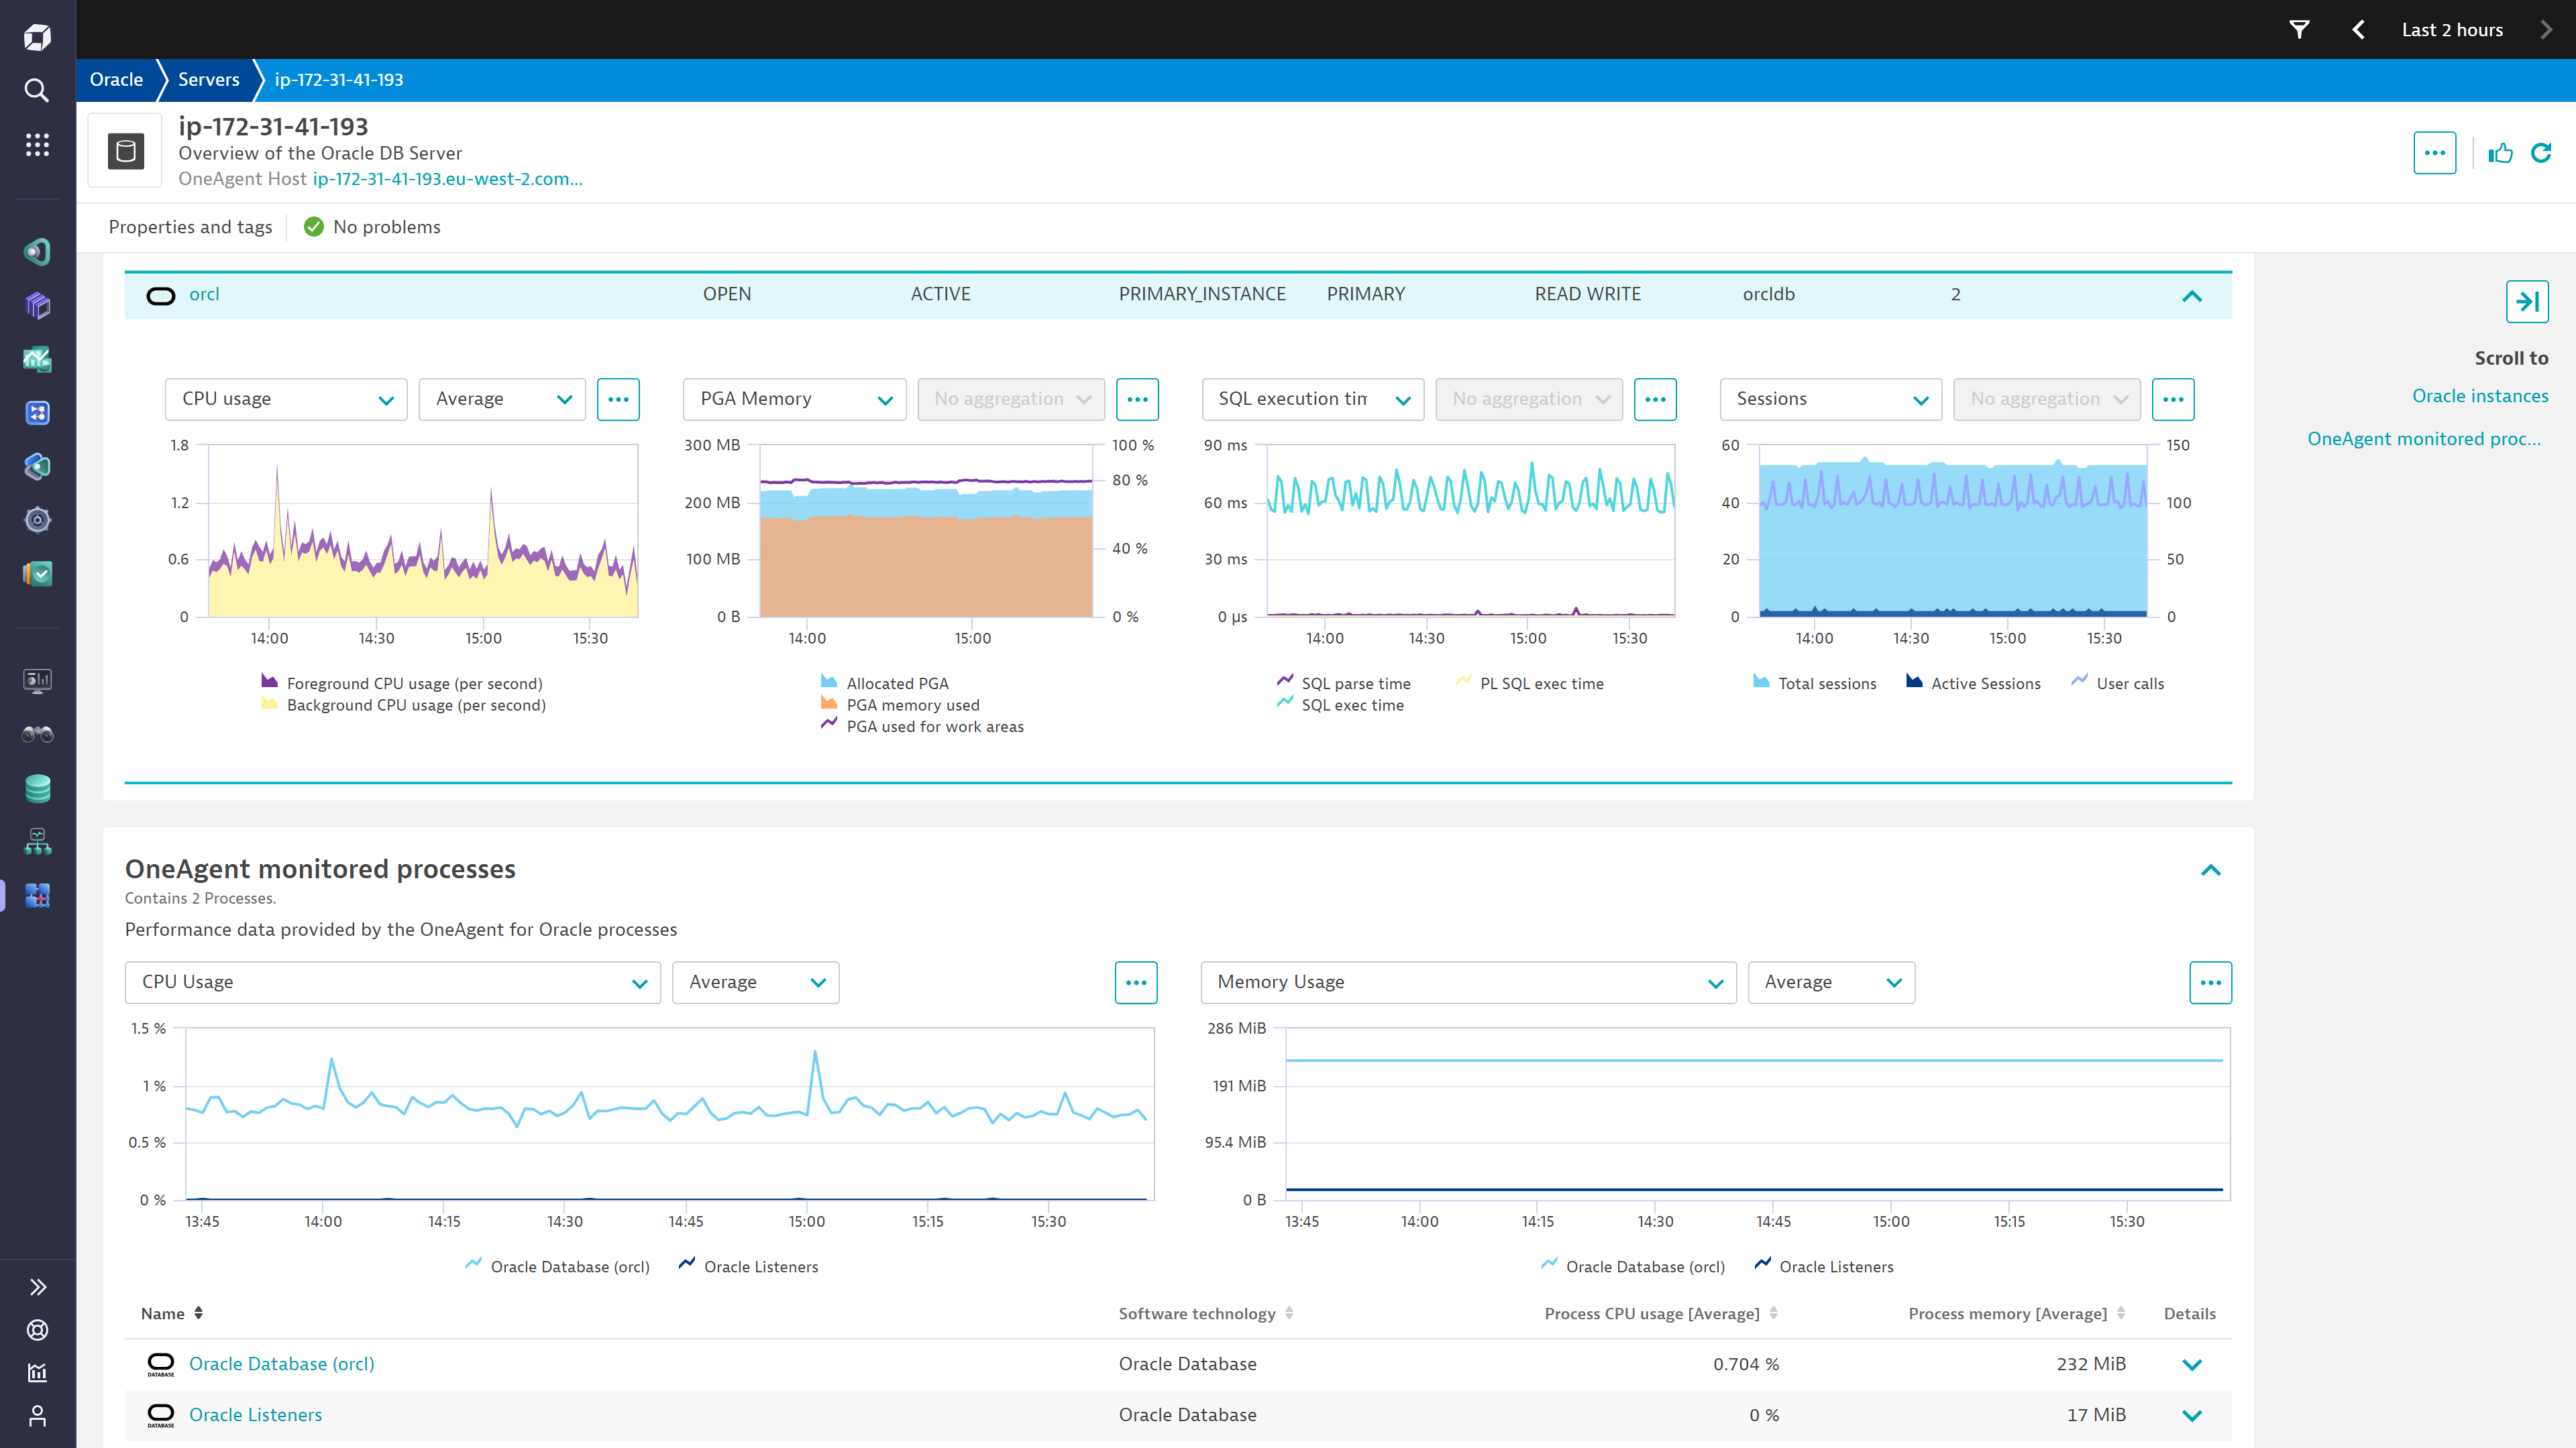
Task: Click the database entity icon beside the server title
Action: click(126, 152)
